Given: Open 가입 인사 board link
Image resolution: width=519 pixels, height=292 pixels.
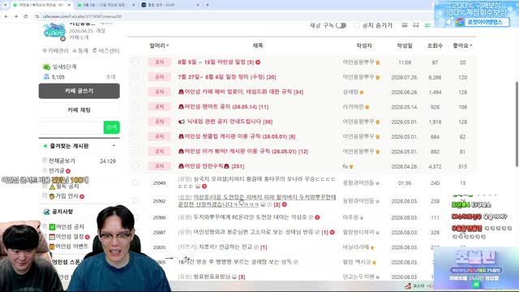Looking at the screenshot, I should pos(66,196).
